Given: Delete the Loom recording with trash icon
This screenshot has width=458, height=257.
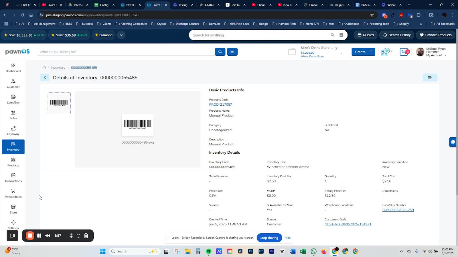Looking at the screenshot, I should click(86, 236).
